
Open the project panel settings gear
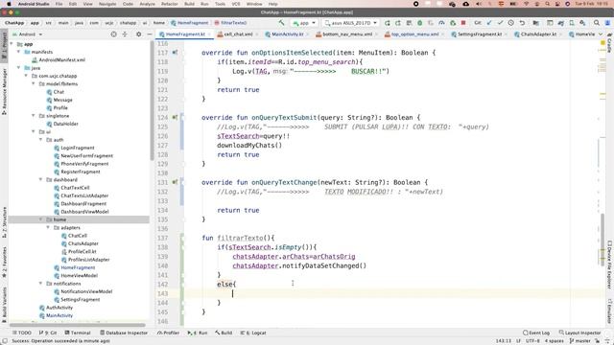coord(138,34)
